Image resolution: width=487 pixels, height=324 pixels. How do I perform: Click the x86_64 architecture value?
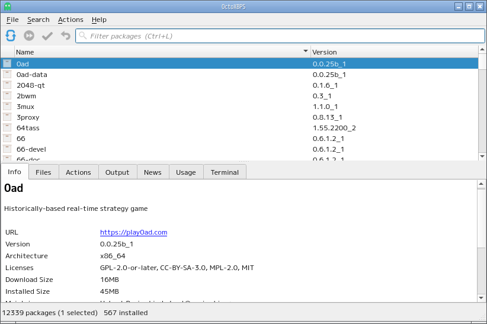tap(113, 256)
